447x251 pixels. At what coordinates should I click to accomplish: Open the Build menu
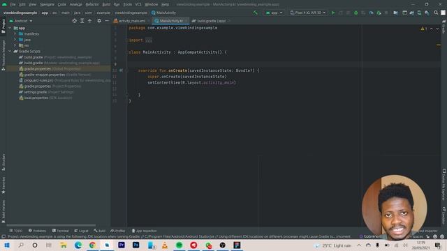106,5
